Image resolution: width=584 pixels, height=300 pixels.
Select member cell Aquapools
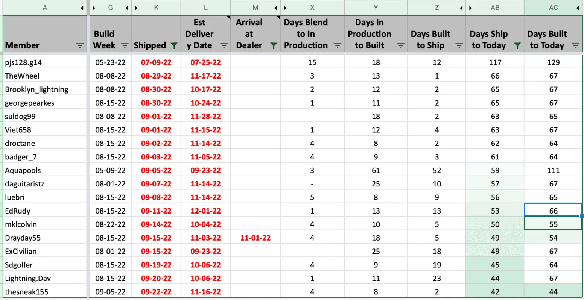click(45, 171)
